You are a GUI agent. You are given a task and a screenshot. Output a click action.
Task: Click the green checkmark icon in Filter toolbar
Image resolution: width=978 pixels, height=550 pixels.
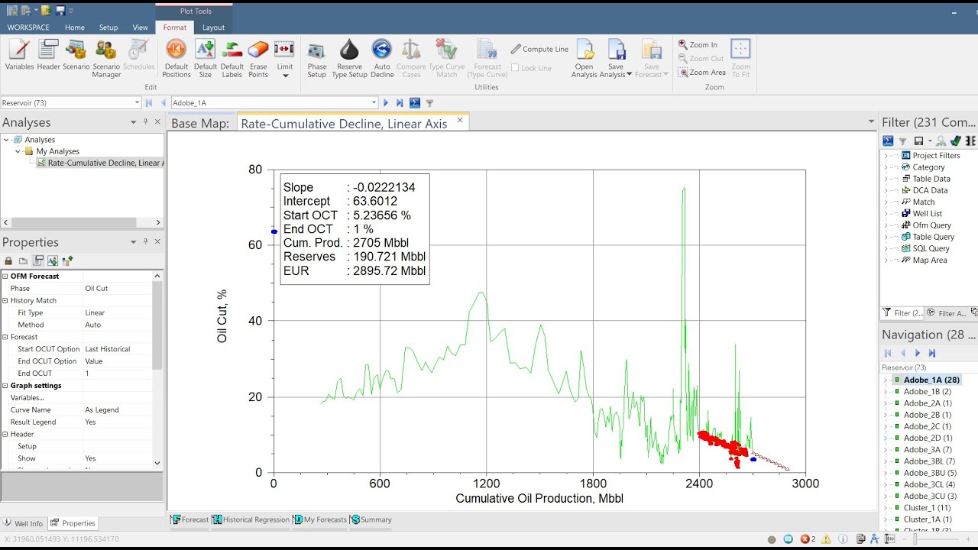pyautogui.click(x=956, y=141)
